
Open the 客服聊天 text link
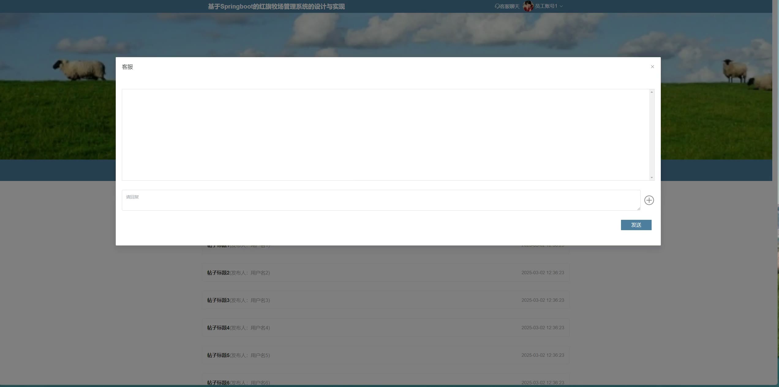pyautogui.click(x=510, y=6)
